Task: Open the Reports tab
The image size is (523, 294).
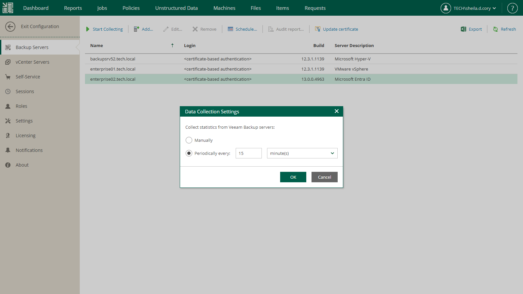Action: [73, 8]
